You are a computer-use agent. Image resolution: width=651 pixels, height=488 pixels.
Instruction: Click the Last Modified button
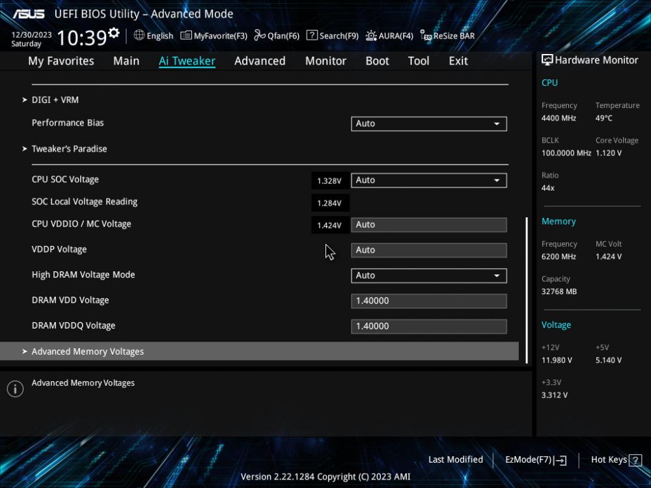tap(456, 460)
